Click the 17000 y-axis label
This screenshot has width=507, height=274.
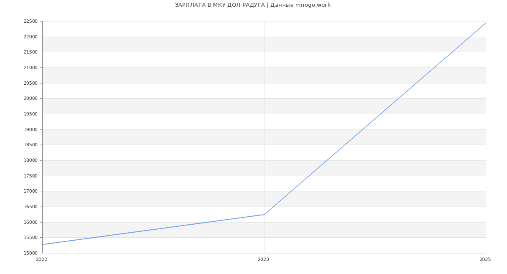pyautogui.click(x=30, y=191)
